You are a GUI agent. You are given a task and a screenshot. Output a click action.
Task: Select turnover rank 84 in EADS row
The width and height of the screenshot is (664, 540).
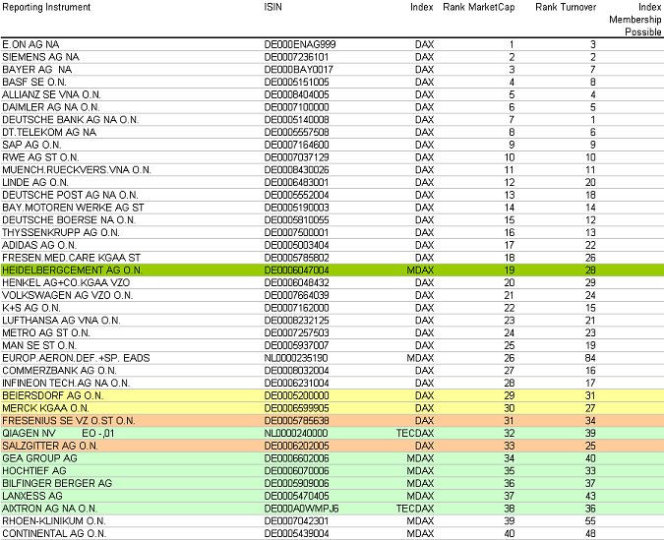tap(590, 358)
